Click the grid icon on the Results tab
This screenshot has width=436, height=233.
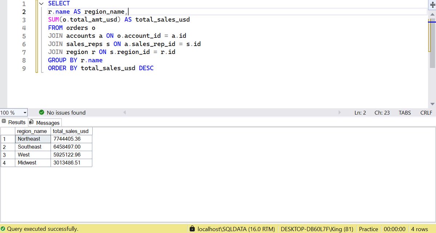coord(4,122)
